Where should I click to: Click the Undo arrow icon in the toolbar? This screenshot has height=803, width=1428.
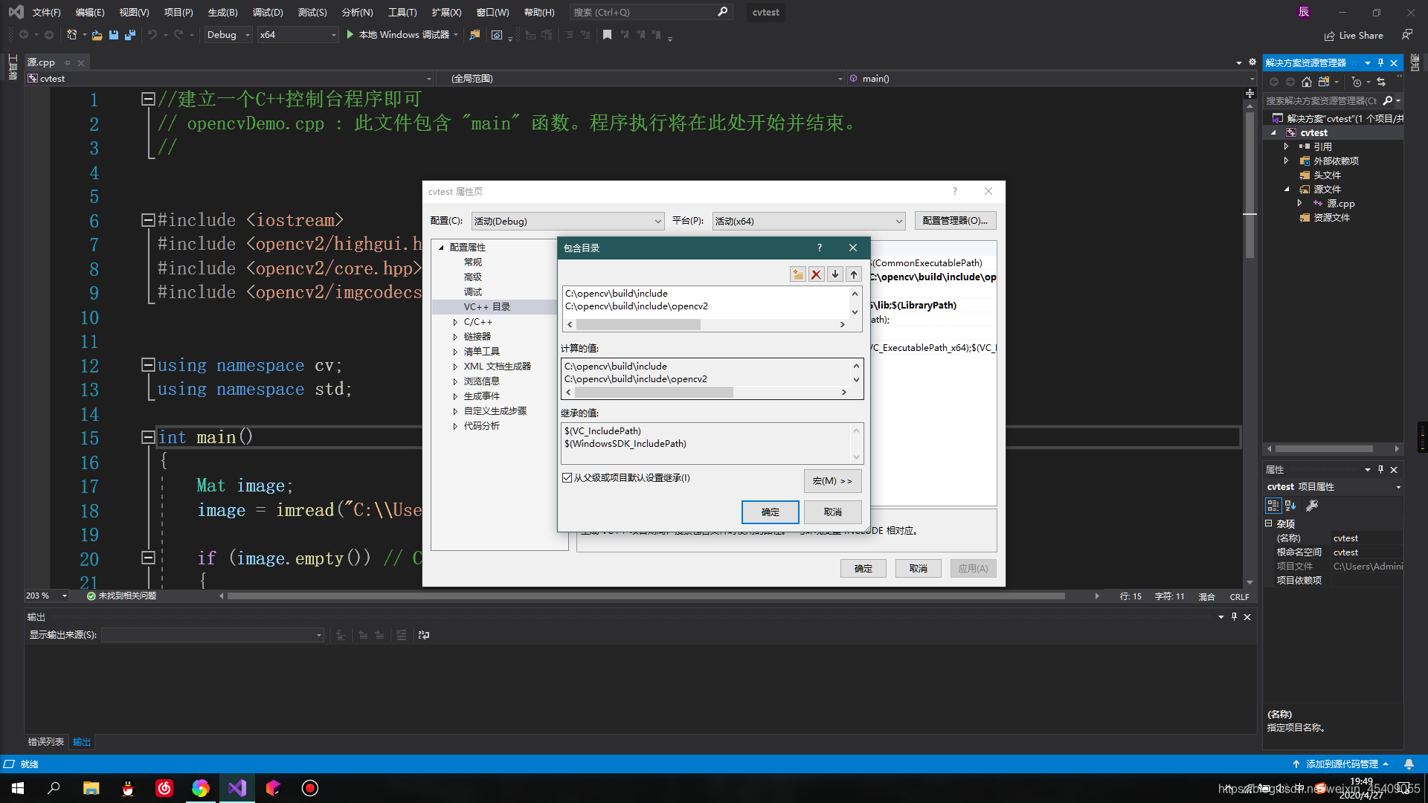click(152, 35)
